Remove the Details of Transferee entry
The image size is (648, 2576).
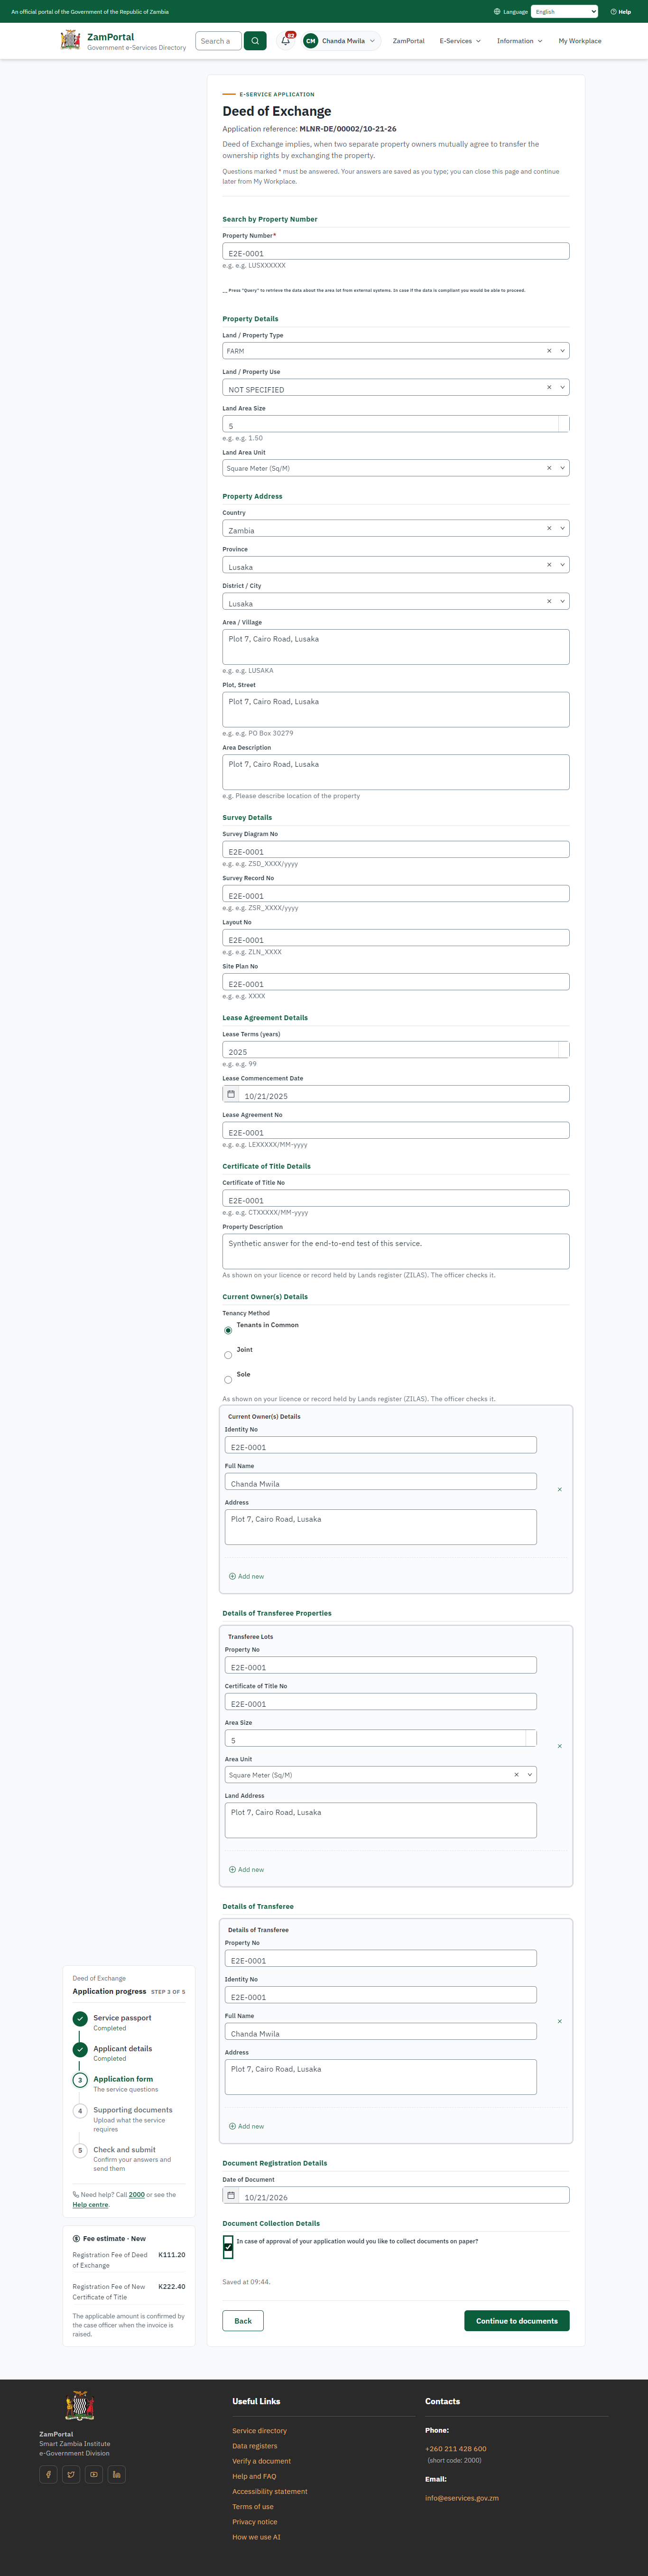click(x=559, y=2021)
